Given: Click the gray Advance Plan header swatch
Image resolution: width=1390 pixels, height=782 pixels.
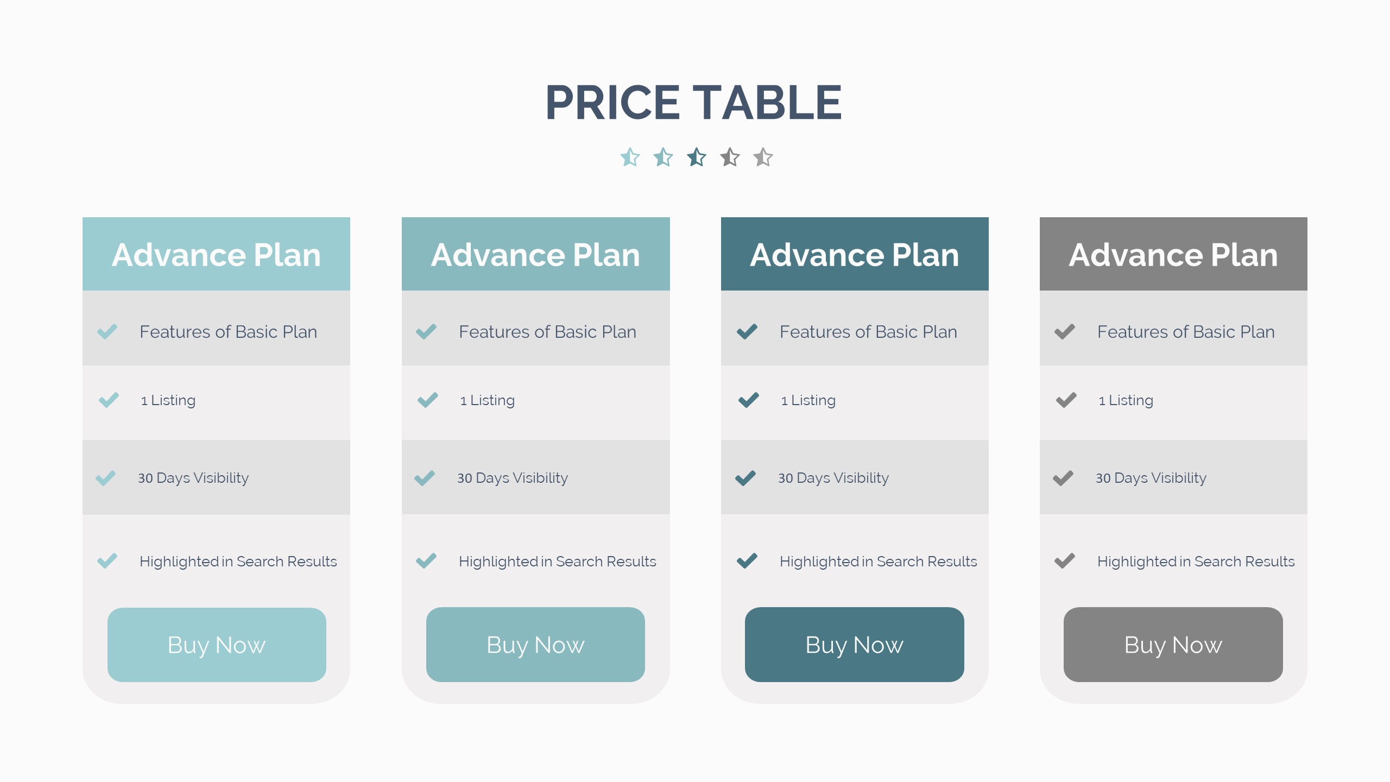Looking at the screenshot, I should point(1173,254).
